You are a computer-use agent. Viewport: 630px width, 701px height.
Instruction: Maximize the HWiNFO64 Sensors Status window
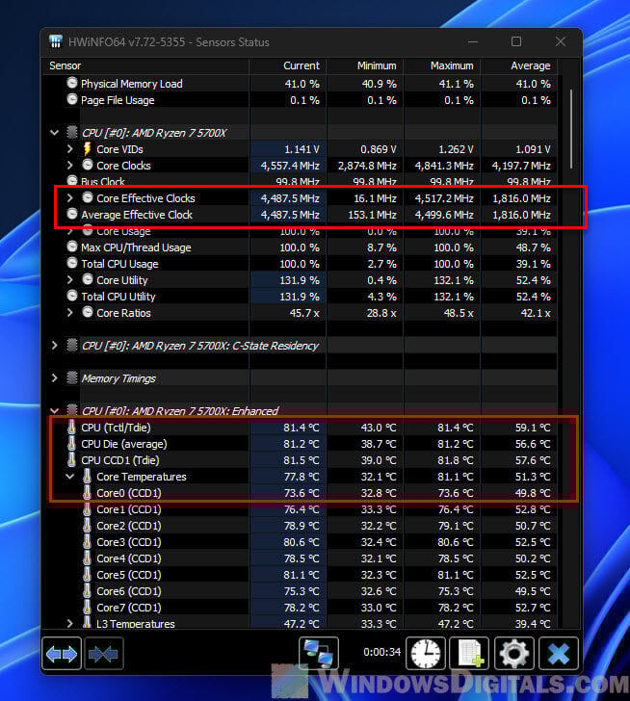[516, 41]
